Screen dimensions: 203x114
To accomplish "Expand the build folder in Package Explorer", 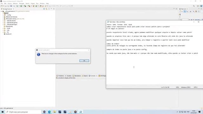I will point(3,28).
